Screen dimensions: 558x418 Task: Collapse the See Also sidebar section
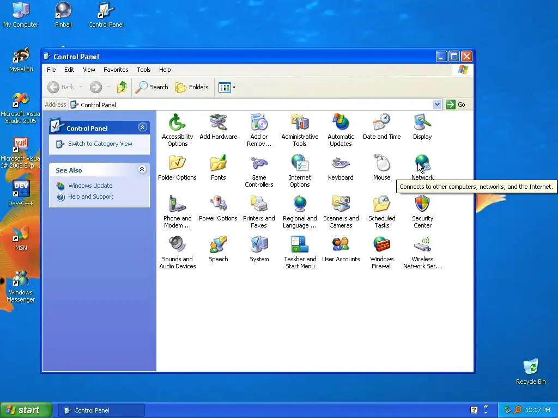click(142, 169)
